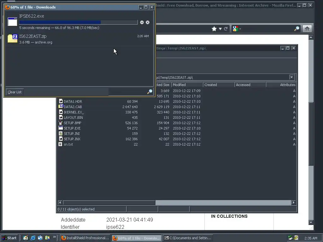Click the 7-Zip horizontal scroll left arrow
The height and width of the screenshot is (242, 323).
(60, 203)
